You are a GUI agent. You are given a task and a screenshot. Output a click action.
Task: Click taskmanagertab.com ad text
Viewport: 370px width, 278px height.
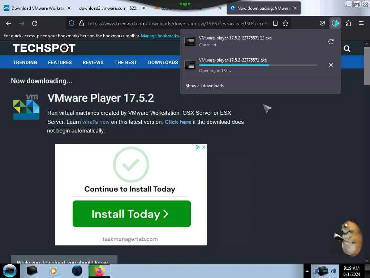130,239
